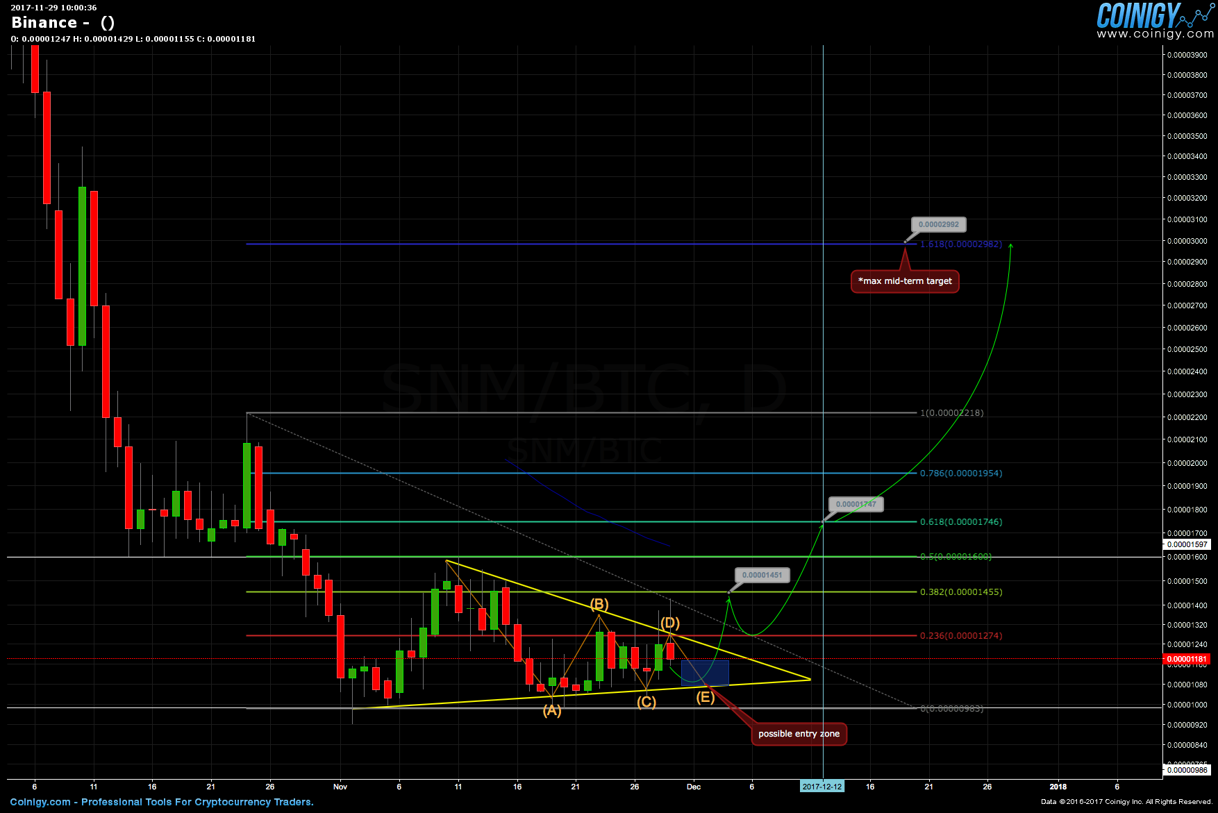Click the '2018' label on time axis
The image size is (1218, 813).
coord(1058,787)
